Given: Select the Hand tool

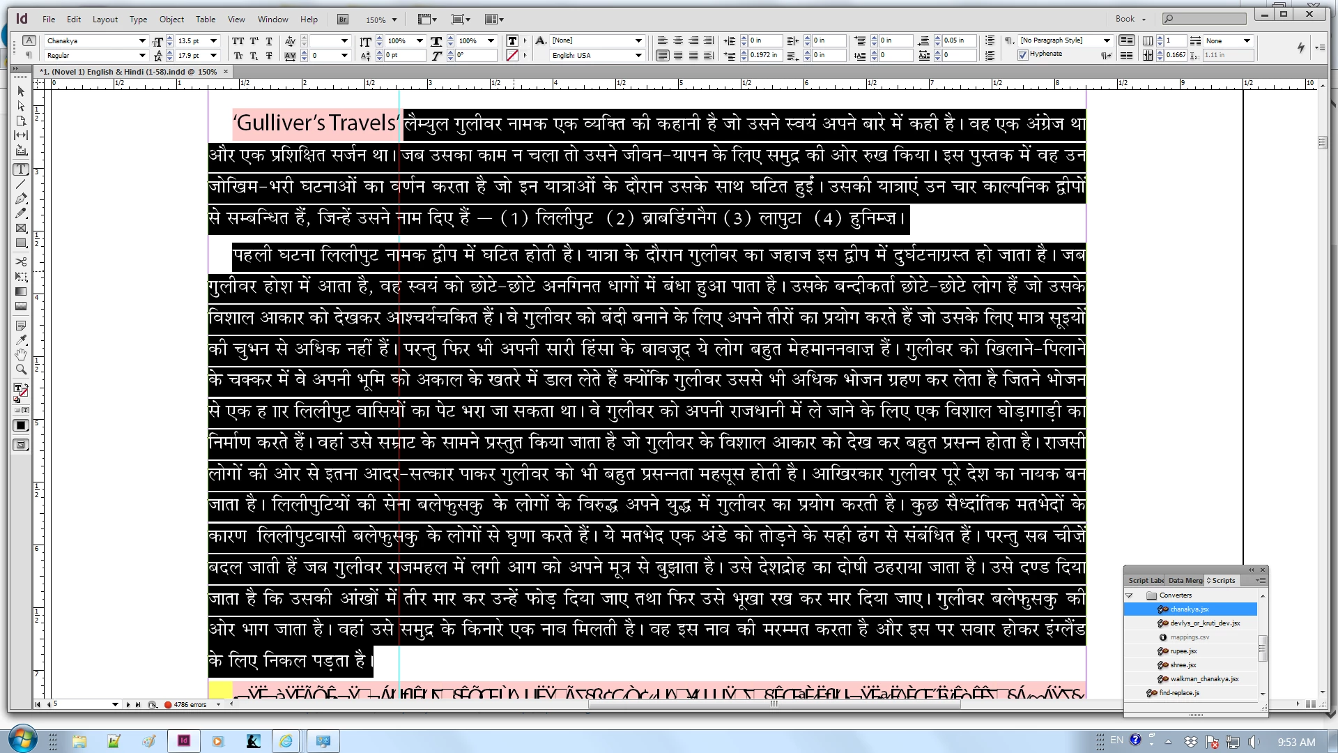Looking at the screenshot, I should 21,355.
